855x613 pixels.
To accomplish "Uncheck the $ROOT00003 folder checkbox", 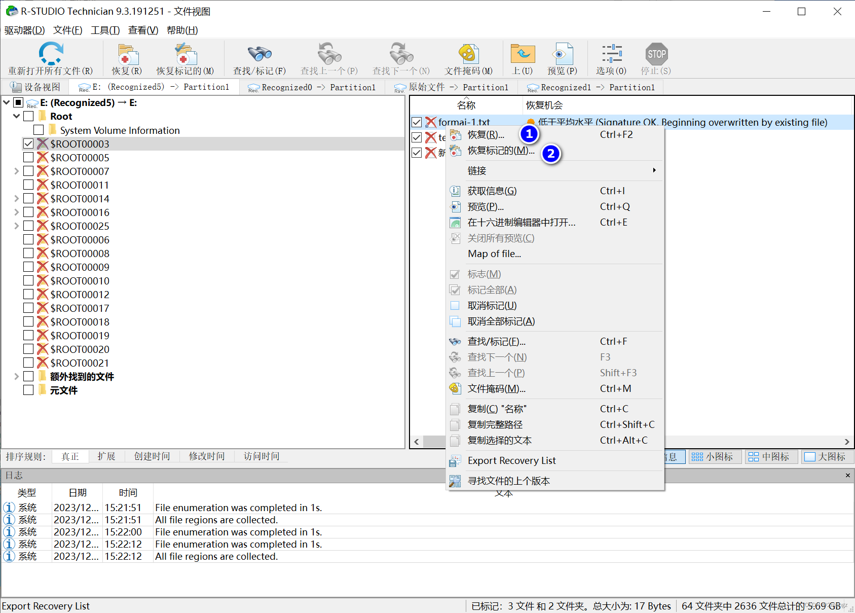I will (x=28, y=144).
